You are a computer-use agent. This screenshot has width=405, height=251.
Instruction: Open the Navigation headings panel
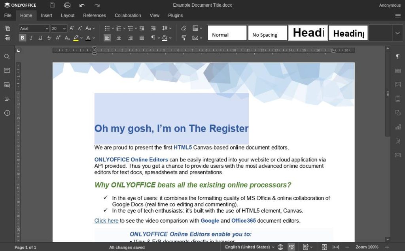[7, 99]
